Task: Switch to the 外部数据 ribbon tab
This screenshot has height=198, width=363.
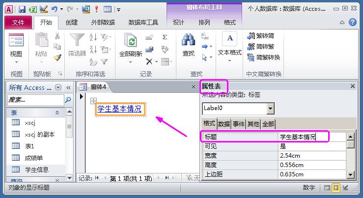Action: click(103, 23)
